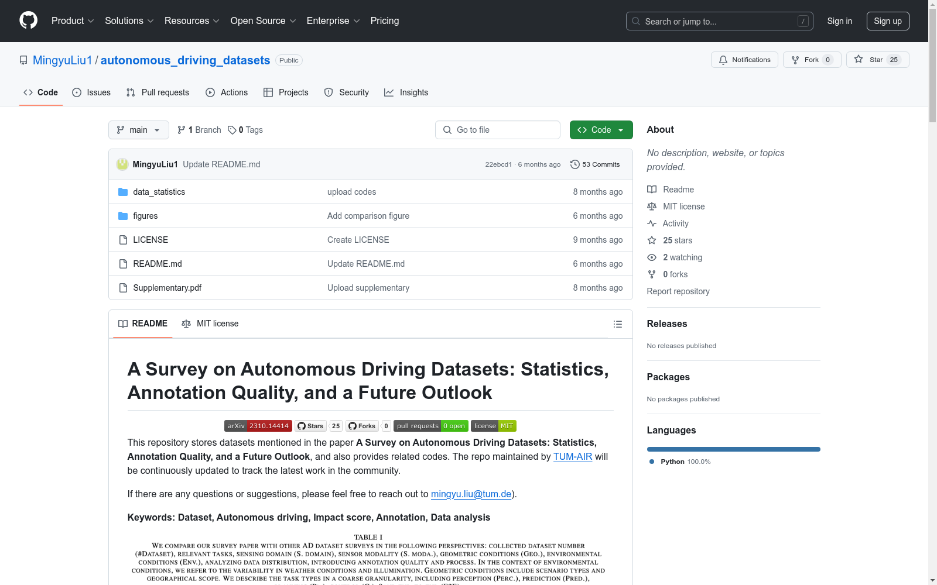Open the GitHub home logo
This screenshot has width=937, height=585.
pos(28,20)
